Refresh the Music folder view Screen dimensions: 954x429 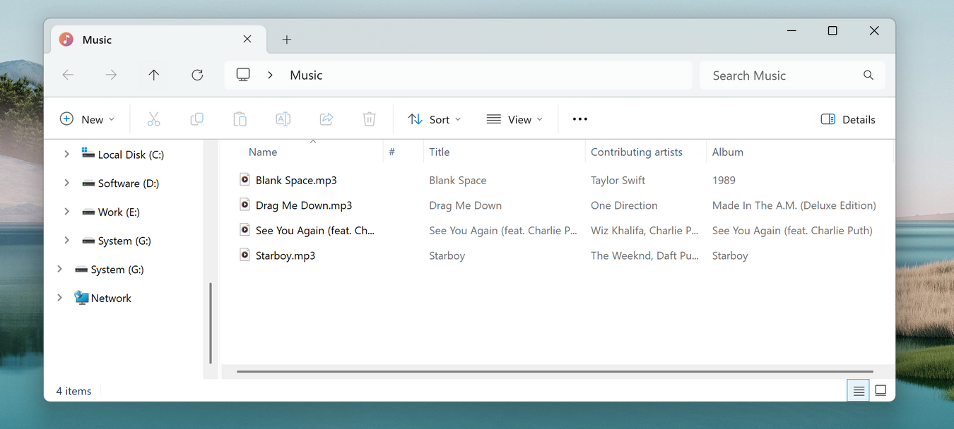(197, 75)
